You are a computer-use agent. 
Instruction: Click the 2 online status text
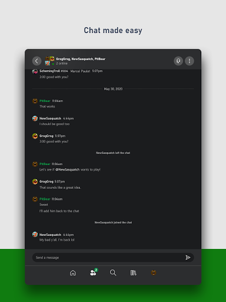click(62, 64)
